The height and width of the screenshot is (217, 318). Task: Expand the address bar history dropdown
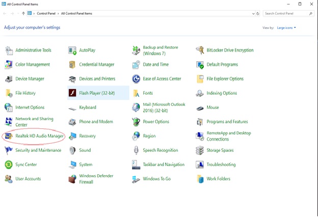(x=253, y=14)
